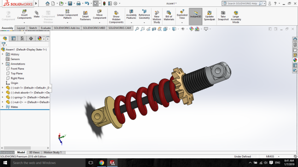
Task: Open SOLIDWORKS CAM tab
Action: coord(120,28)
